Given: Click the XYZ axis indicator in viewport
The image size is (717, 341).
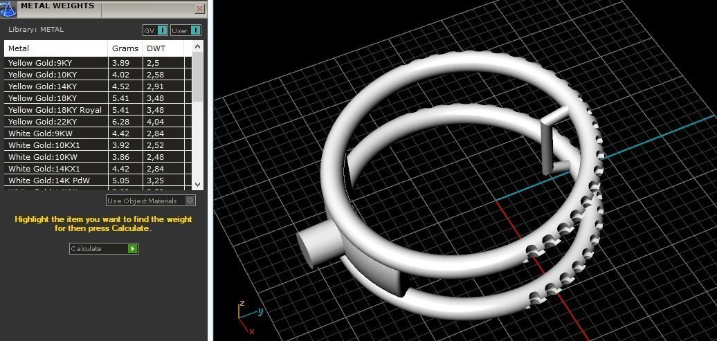Looking at the screenshot, I should coord(250,317).
